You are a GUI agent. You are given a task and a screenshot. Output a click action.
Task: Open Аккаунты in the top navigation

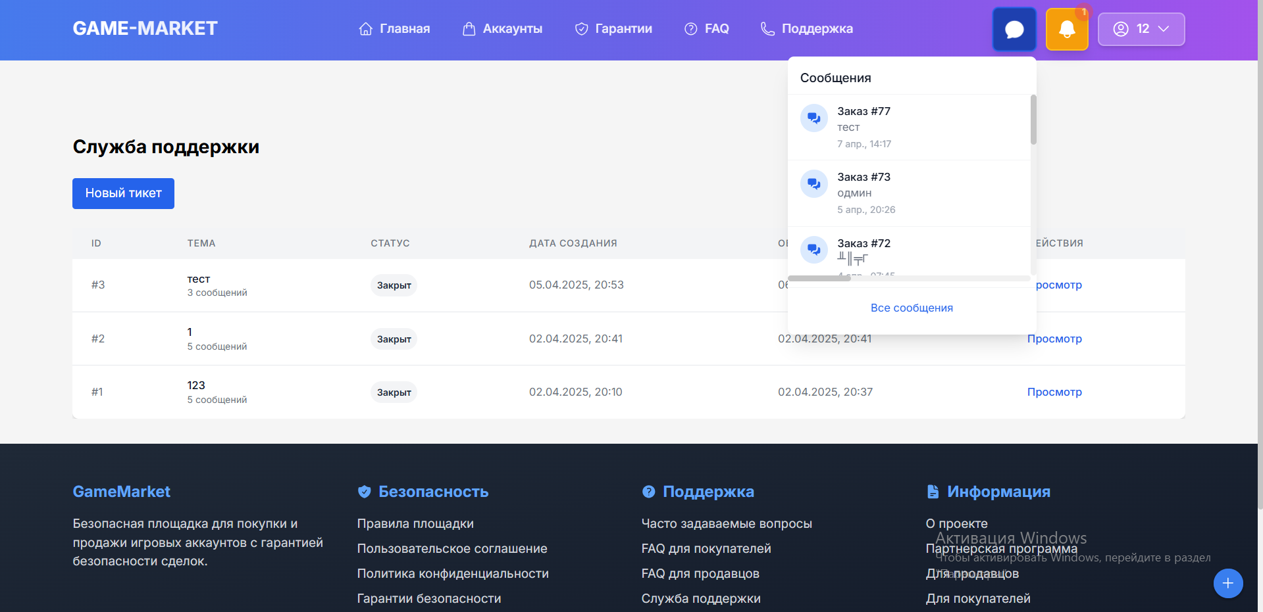502,29
